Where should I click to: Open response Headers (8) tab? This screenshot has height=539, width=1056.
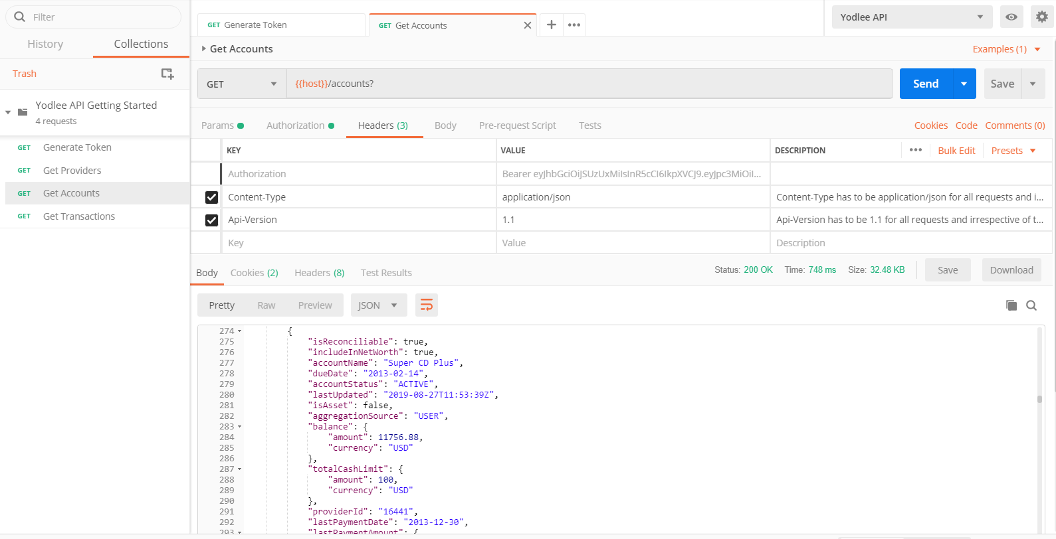[320, 273]
